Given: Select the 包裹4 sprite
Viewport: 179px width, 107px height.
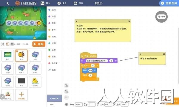Looking at the screenshot, I should tap(35, 69).
